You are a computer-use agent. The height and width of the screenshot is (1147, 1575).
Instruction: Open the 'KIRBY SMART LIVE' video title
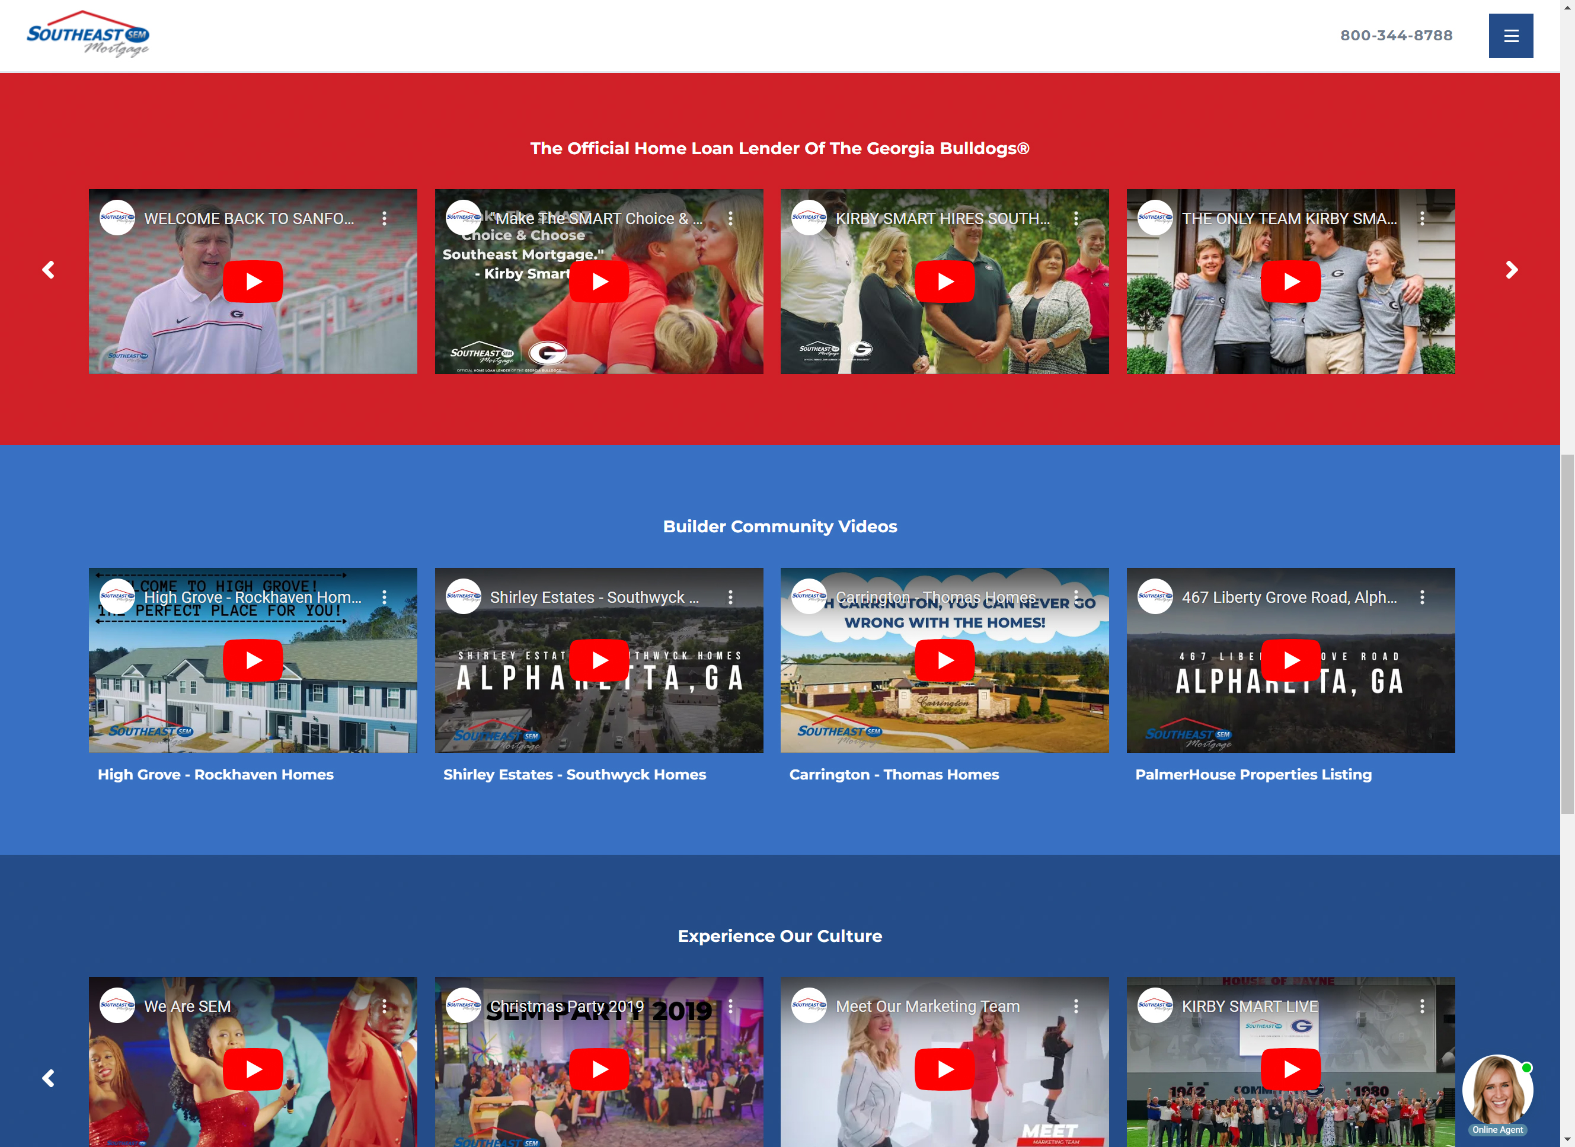(1250, 1006)
